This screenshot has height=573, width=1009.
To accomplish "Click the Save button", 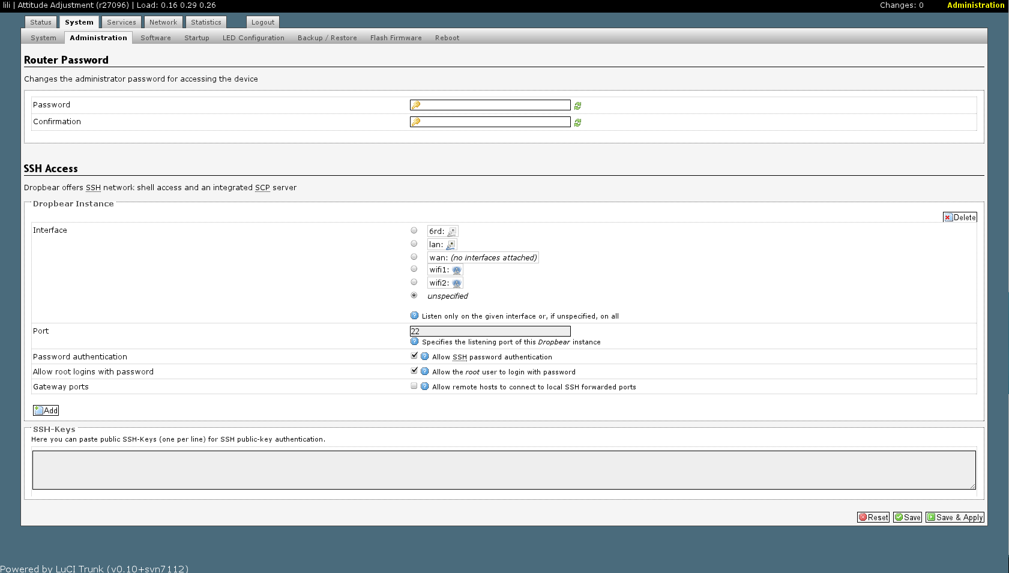I will pyautogui.click(x=908, y=517).
